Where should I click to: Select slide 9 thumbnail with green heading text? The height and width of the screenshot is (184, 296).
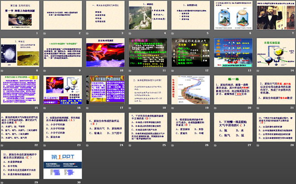coord(63,53)
